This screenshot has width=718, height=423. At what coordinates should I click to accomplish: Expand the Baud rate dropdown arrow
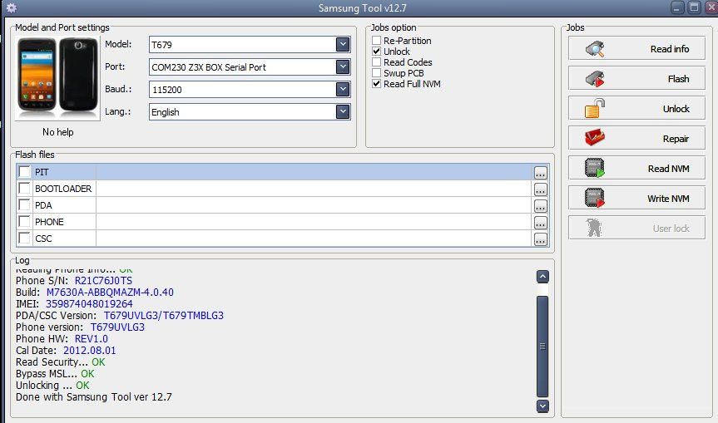tap(343, 89)
